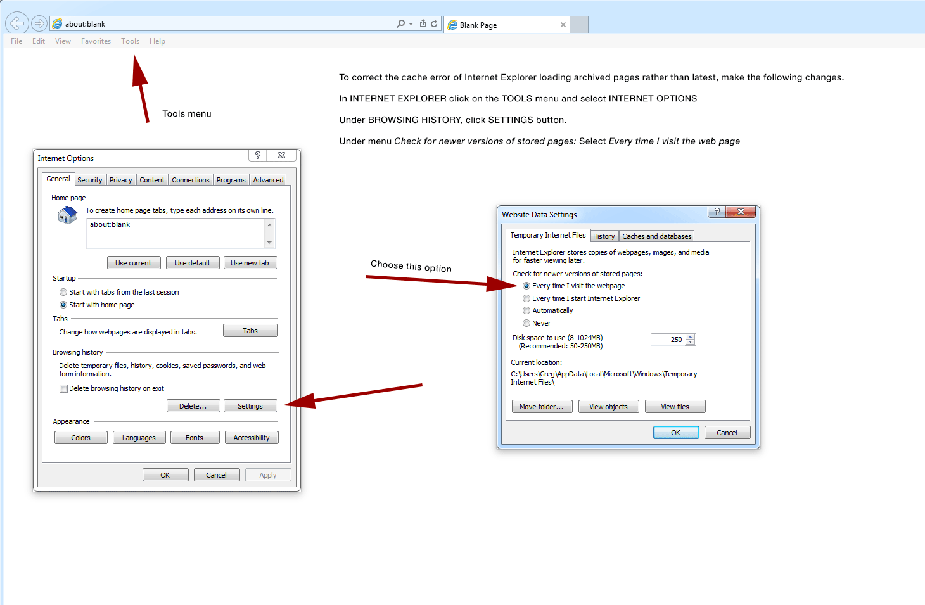Open the Colors appearance button
This screenshot has height=605, width=925.
[x=81, y=438]
